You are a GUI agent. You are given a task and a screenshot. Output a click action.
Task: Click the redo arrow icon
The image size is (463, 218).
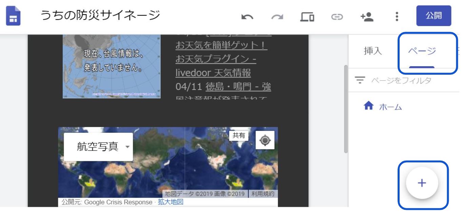277,17
